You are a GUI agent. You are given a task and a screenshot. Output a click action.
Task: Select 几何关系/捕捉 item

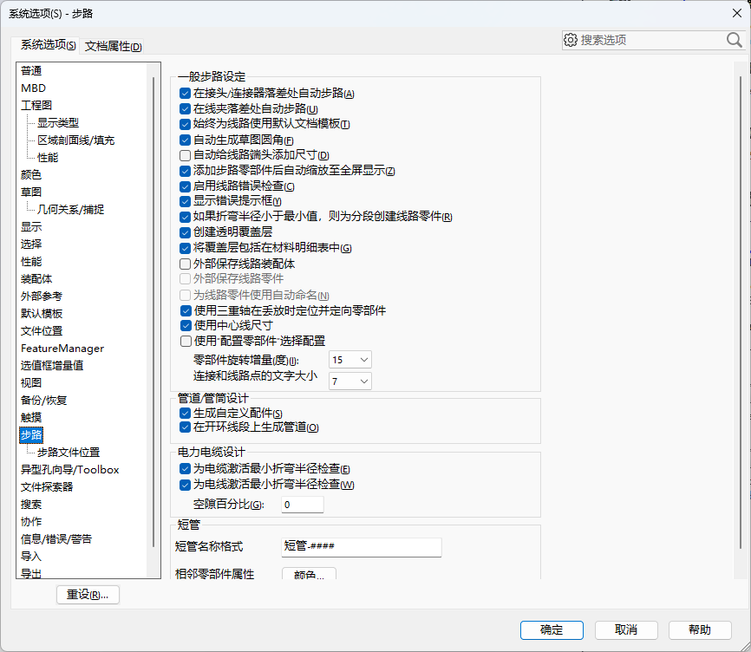pos(70,210)
